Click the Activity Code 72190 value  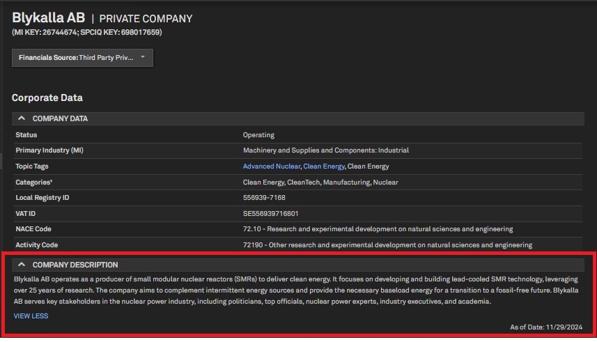387,245
